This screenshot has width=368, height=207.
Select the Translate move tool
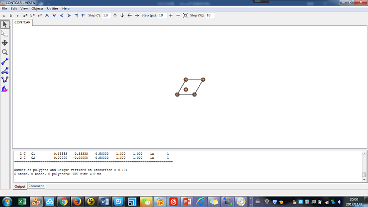tap(5, 43)
